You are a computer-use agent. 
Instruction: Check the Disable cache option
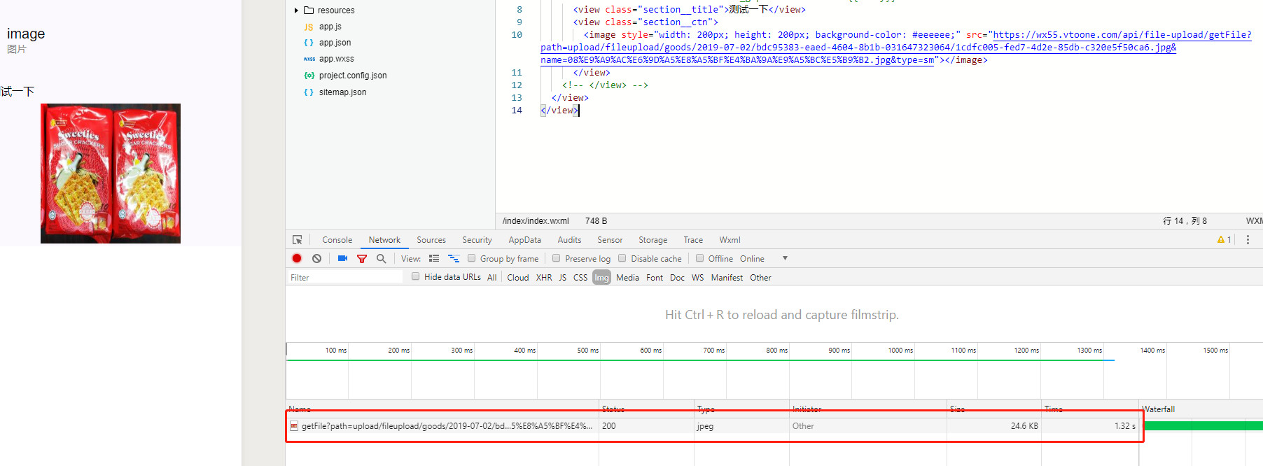[x=622, y=258]
